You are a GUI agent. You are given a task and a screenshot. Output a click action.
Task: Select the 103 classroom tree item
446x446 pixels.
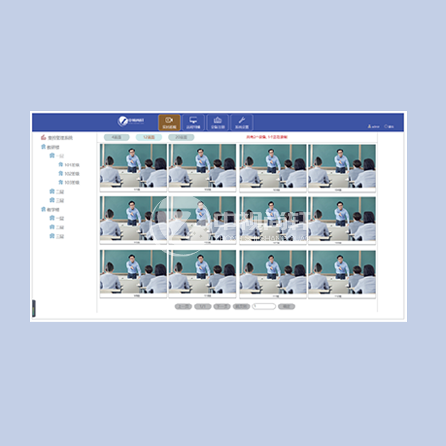[72, 182]
